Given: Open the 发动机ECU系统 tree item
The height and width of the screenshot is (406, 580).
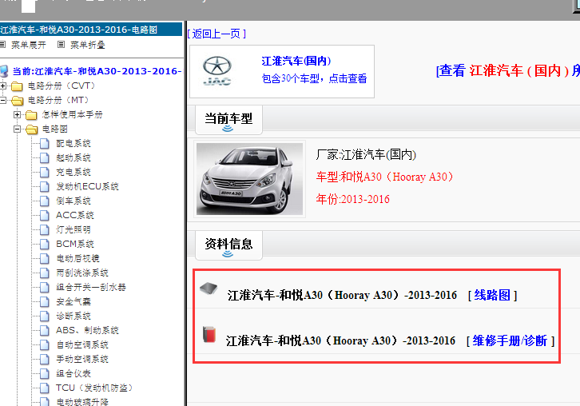Looking at the screenshot, I should [x=87, y=186].
